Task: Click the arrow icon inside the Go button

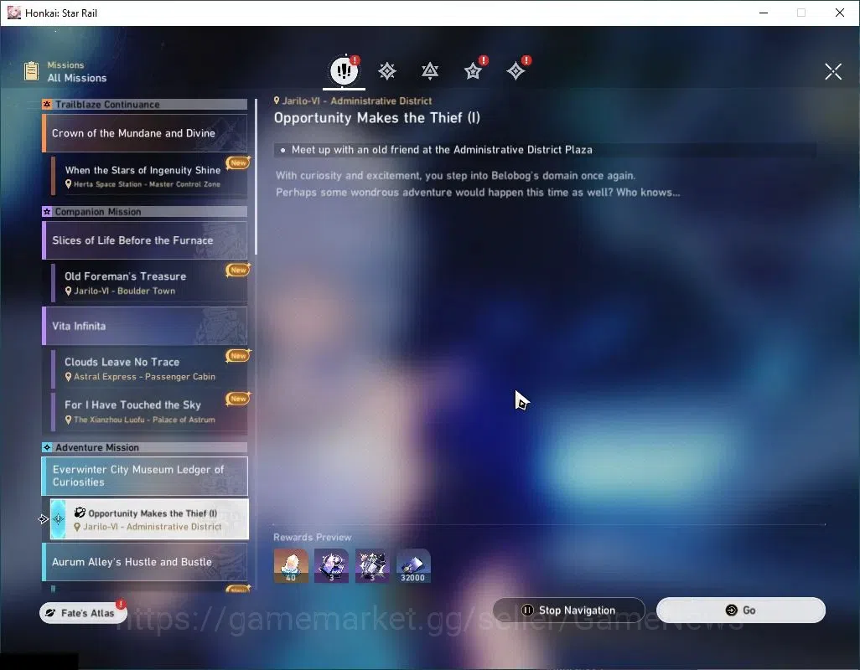Action: pos(731,611)
